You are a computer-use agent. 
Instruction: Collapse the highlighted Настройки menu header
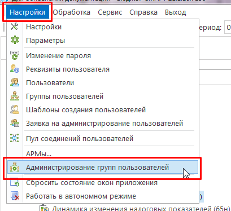point(28,12)
